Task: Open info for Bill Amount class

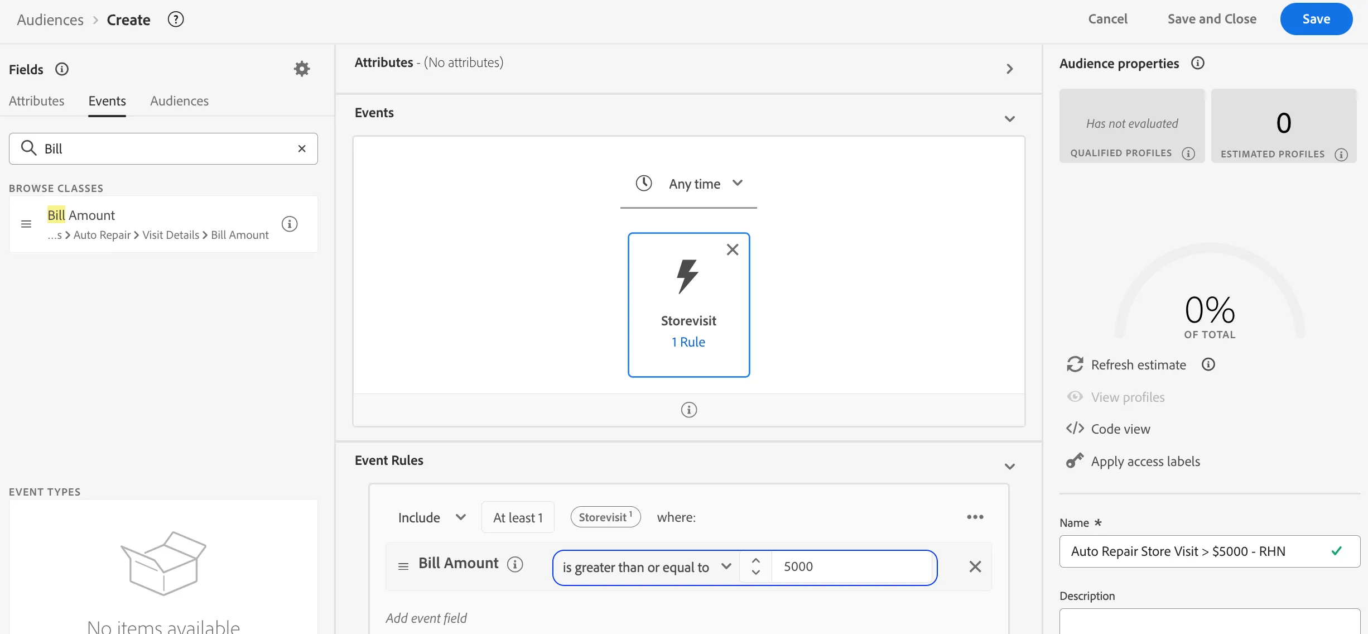Action: coord(290,224)
